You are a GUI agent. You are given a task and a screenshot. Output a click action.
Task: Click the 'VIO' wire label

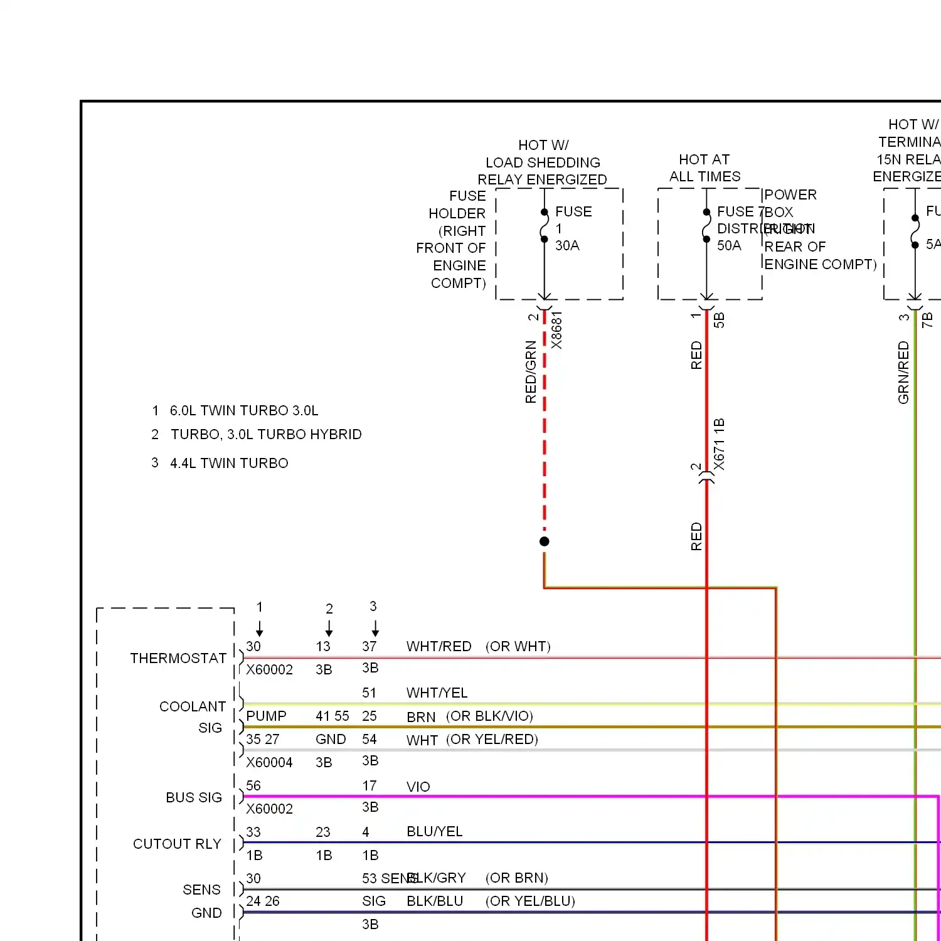click(x=418, y=787)
